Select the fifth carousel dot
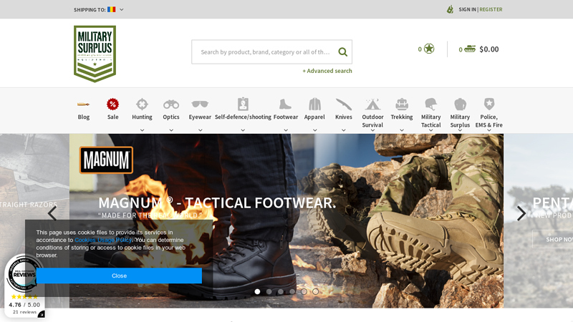This screenshot has height=322, width=573. point(304,291)
